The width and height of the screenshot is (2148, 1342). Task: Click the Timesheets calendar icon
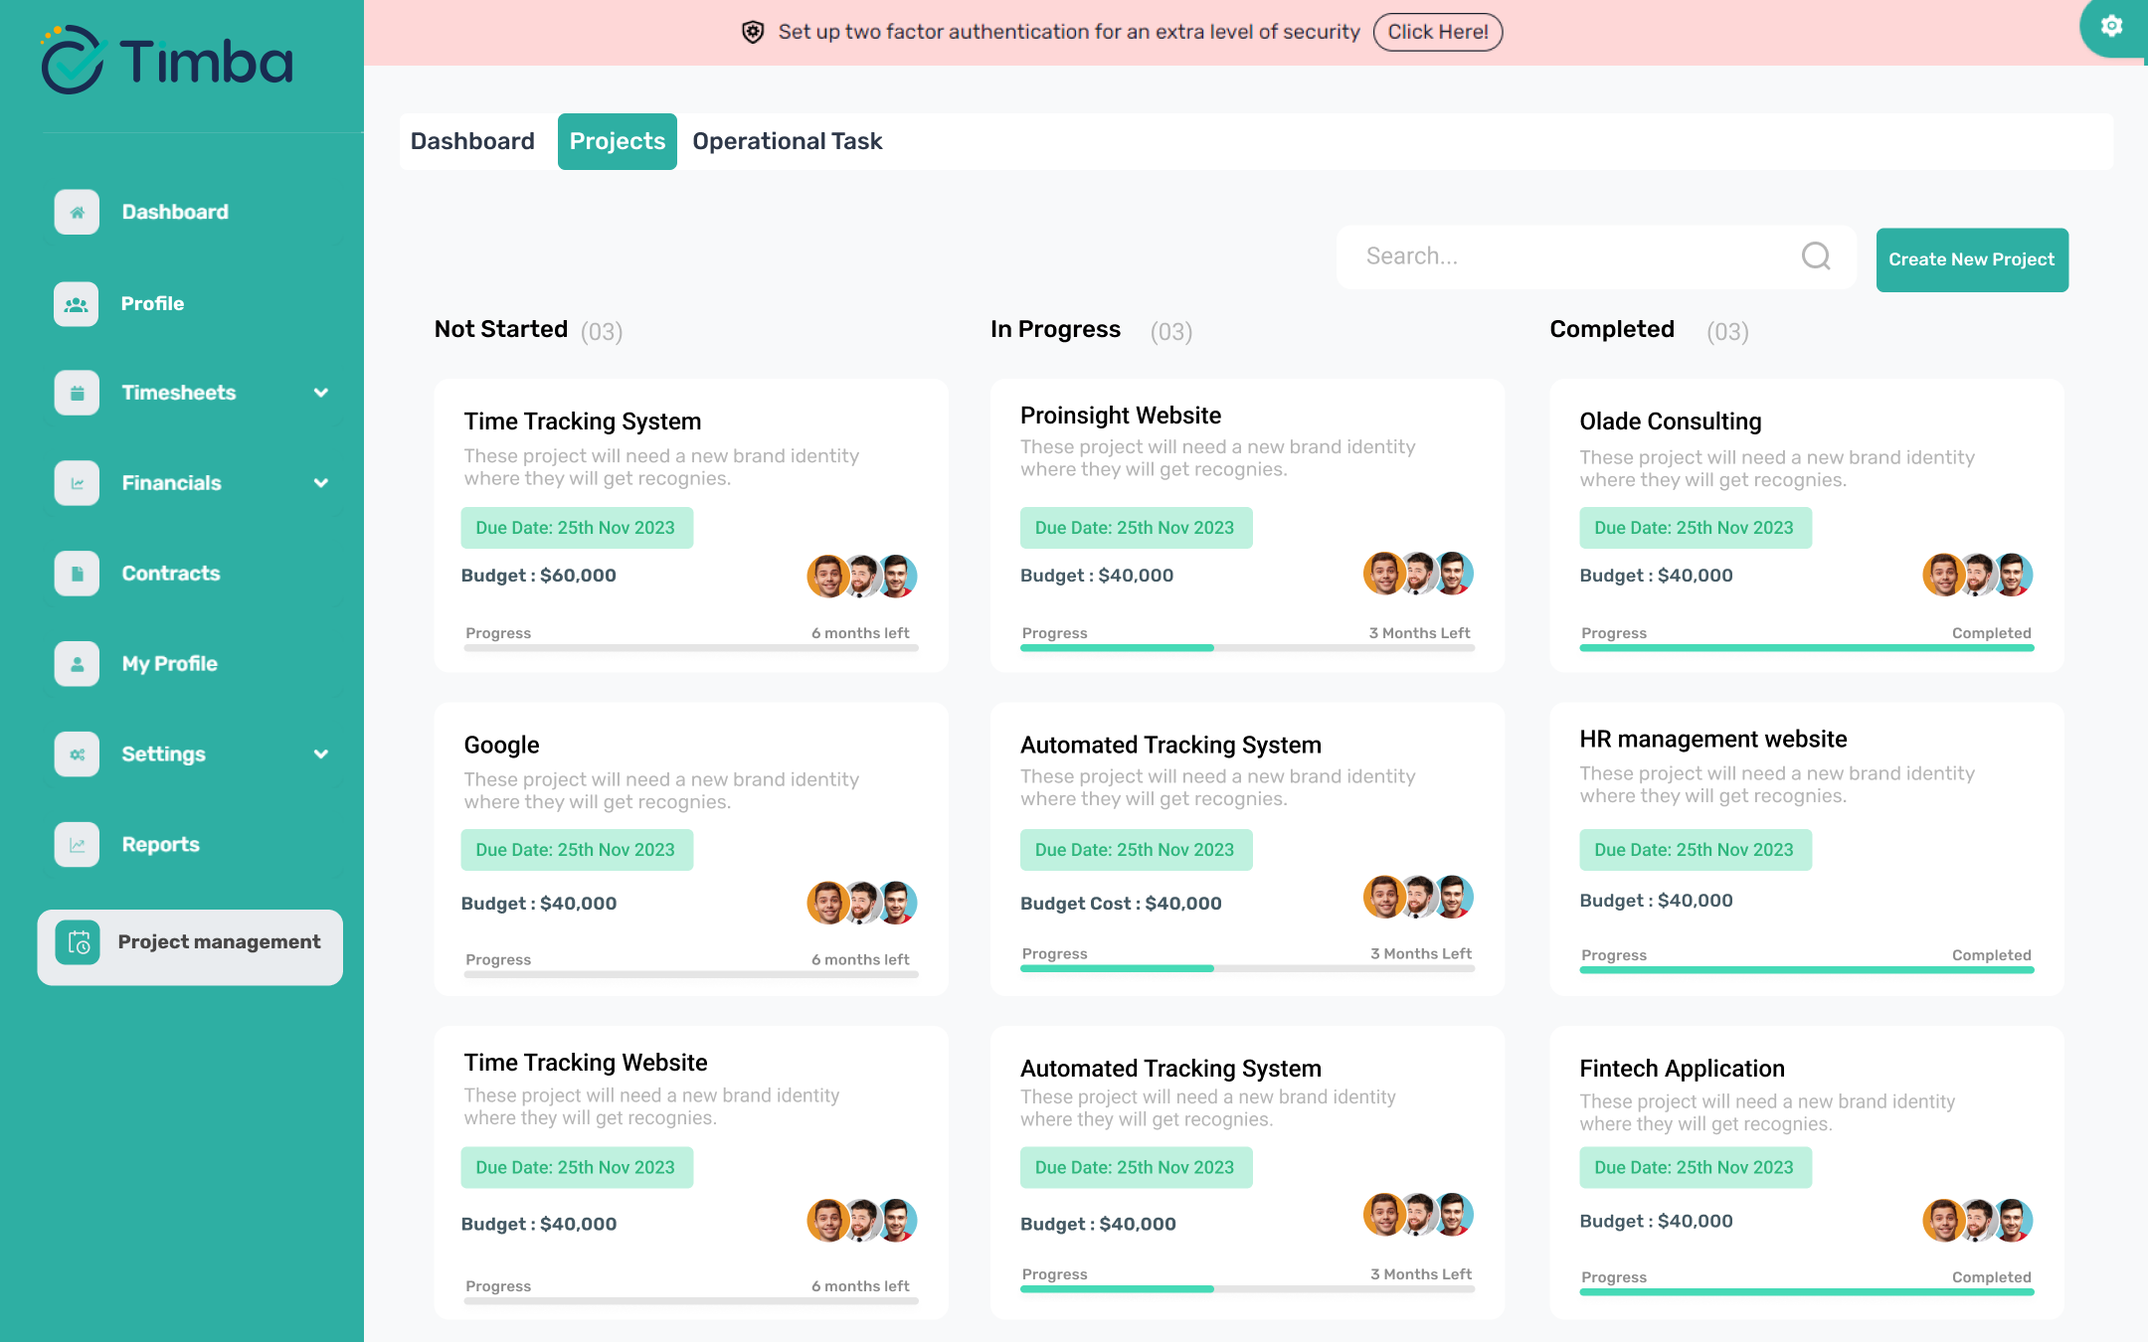point(77,394)
